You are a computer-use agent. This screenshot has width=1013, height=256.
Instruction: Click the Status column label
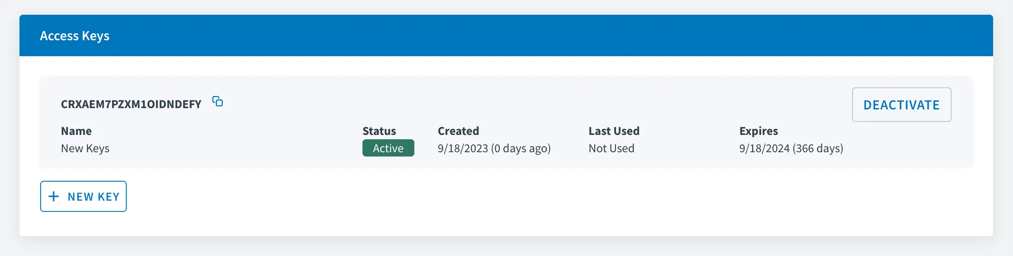pos(379,131)
